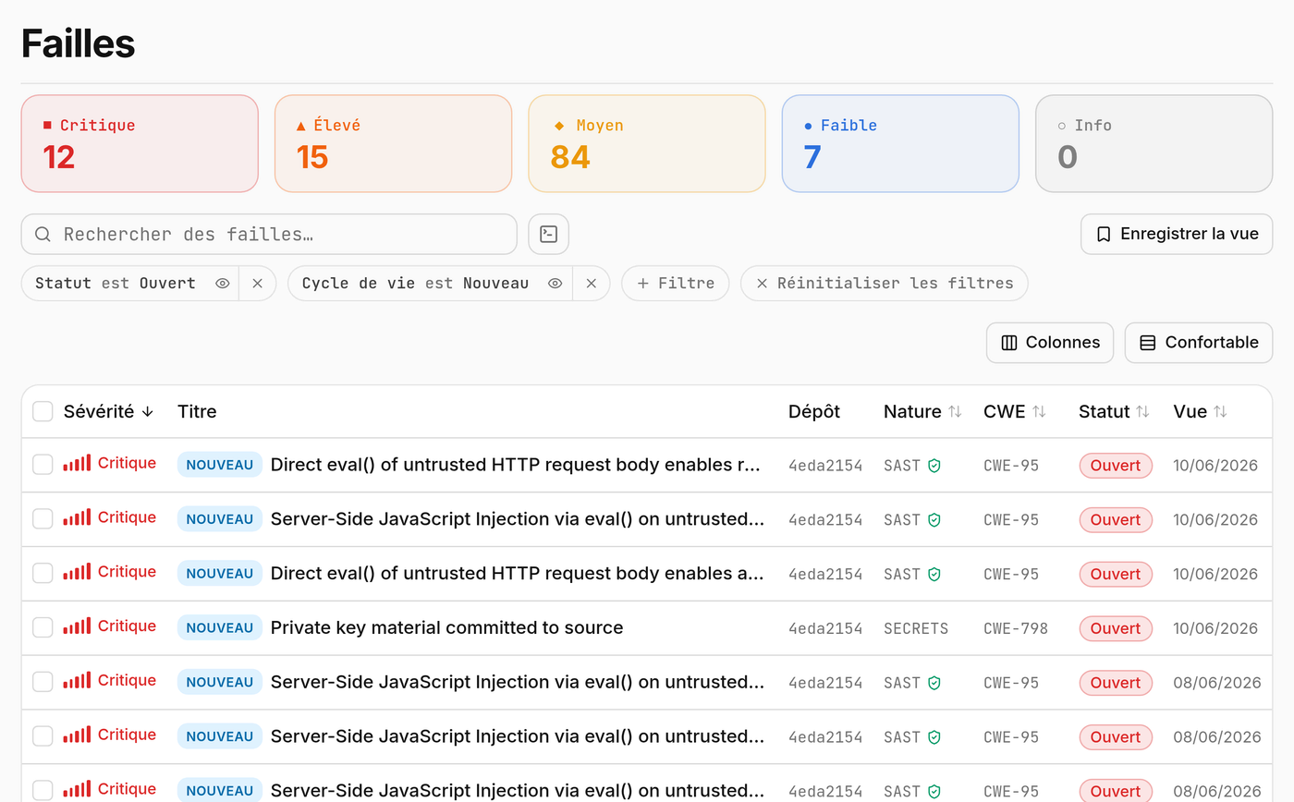Click Enregistrer la vue button
Image resolution: width=1294 pixels, height=802 pixels.
(1177, 234)
